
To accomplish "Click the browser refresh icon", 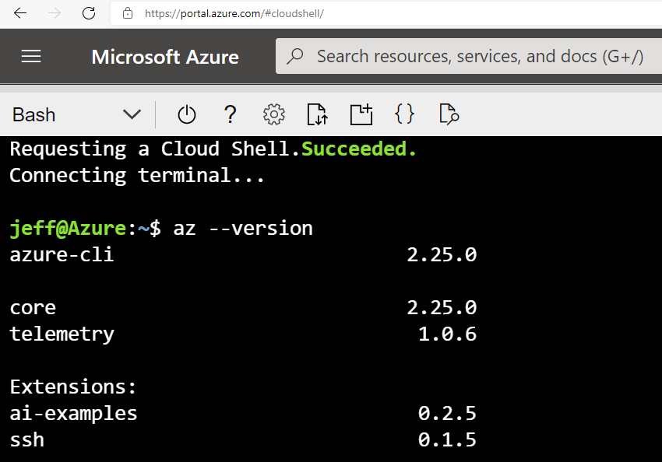I will (88, 13).
